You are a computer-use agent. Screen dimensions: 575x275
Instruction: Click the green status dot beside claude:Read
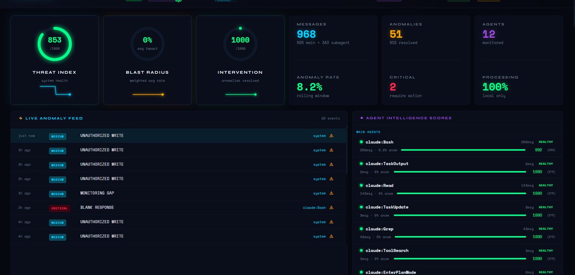point(361,185)
